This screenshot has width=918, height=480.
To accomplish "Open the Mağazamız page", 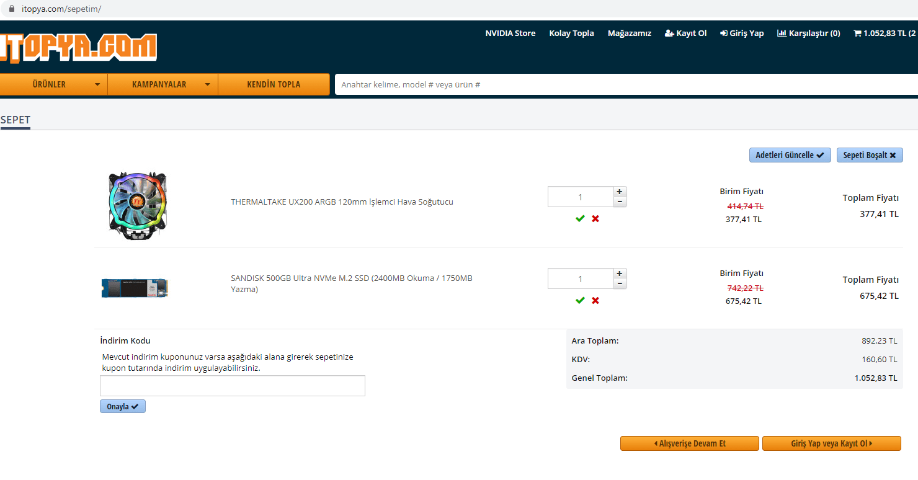I will click(x=630, y=33).
